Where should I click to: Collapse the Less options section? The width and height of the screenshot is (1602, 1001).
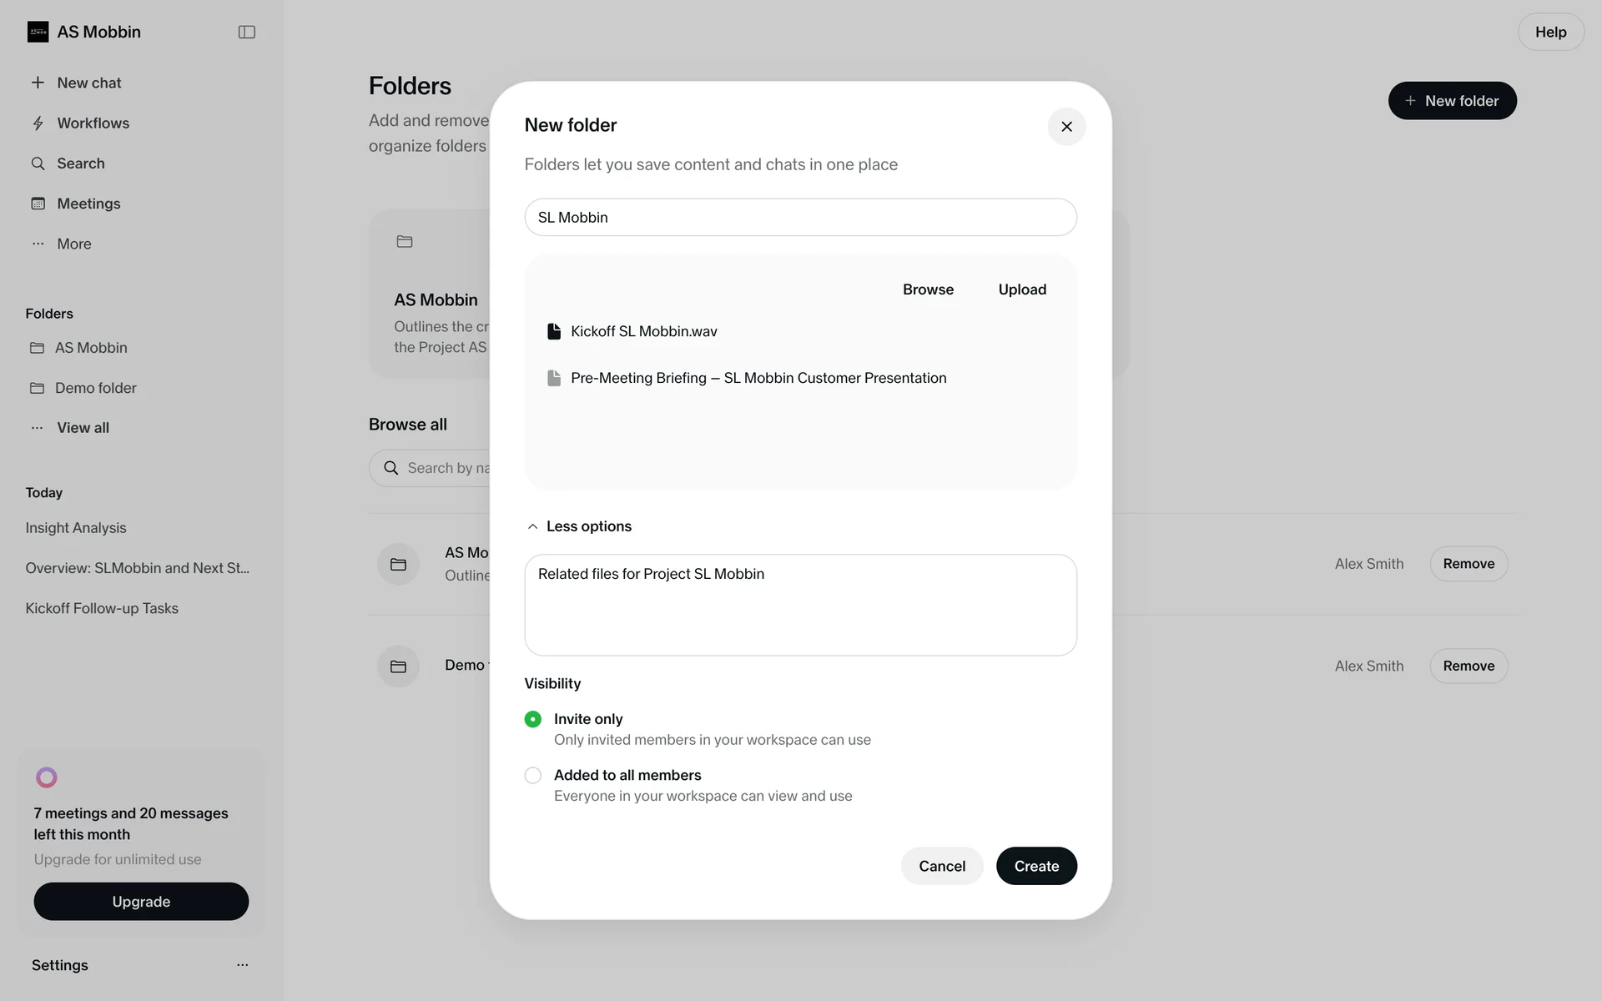(x=579, y=526)
